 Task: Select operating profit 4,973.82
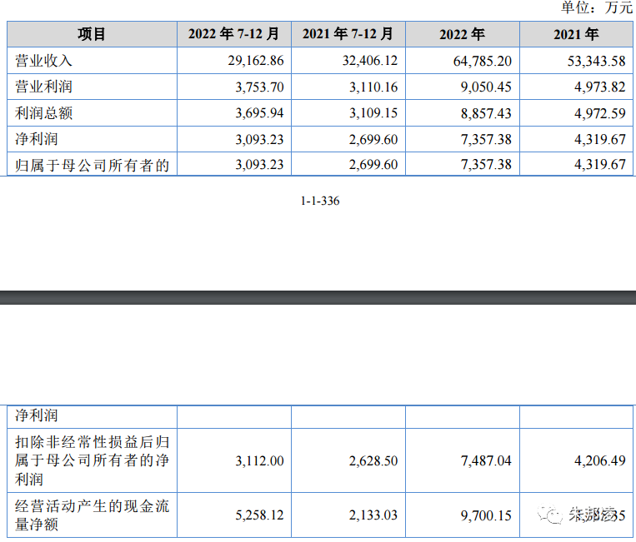coord(600,87)
